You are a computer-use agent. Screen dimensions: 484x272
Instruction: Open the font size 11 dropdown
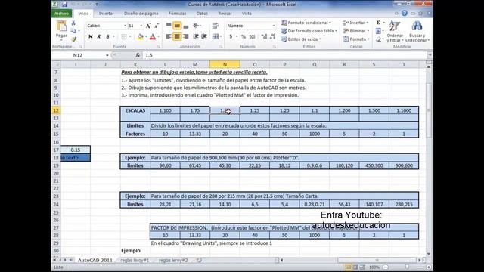click(x=141, y=26)
